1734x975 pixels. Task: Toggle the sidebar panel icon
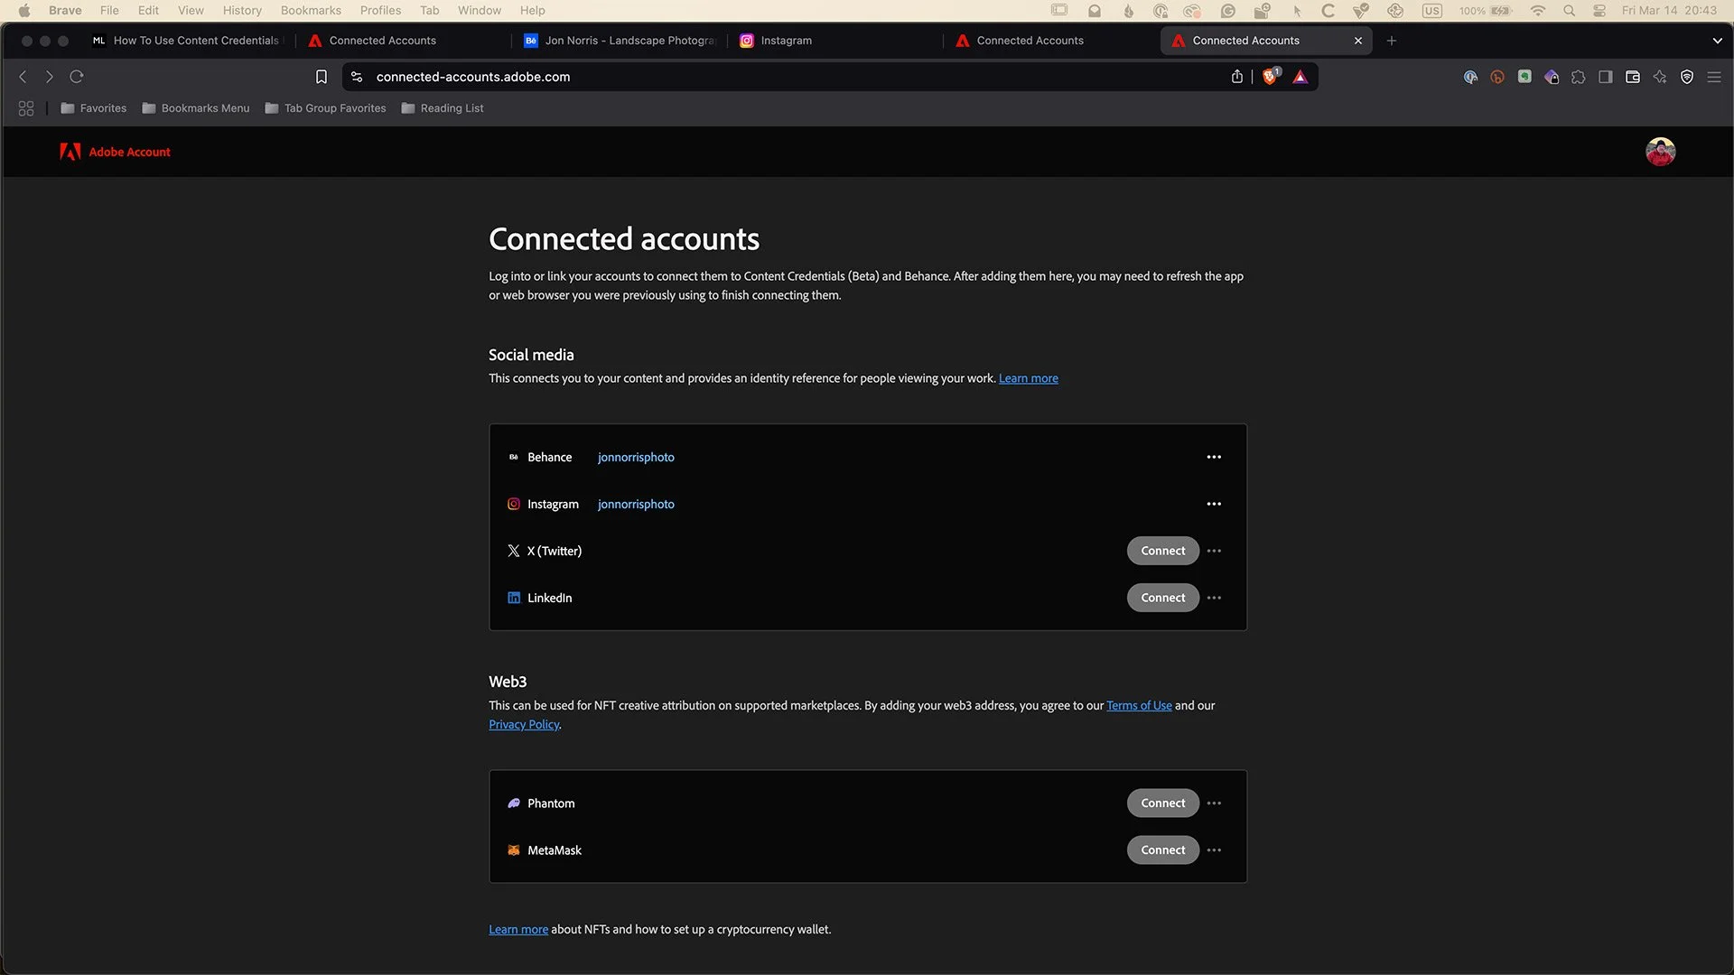point(1605,77)
